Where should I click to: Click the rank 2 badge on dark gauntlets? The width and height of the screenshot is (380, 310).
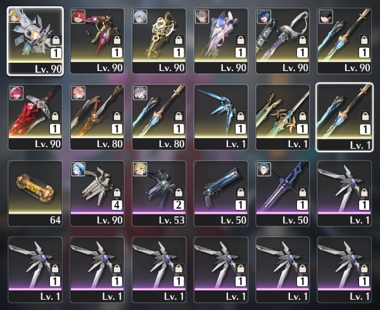179,205
